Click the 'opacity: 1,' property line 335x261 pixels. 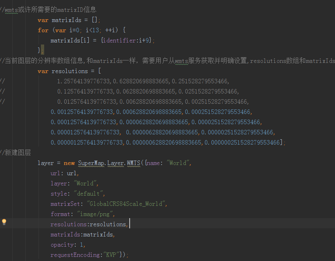point(68,245)
